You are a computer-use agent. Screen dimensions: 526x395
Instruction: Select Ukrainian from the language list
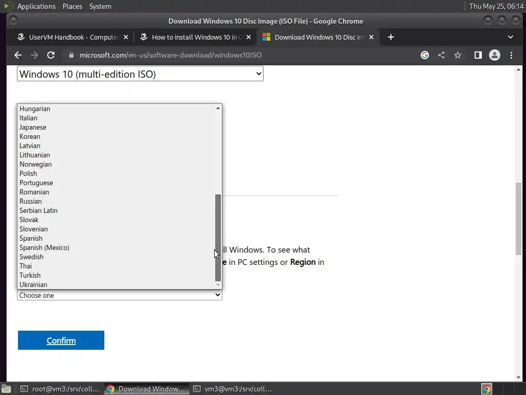[117, 284]
